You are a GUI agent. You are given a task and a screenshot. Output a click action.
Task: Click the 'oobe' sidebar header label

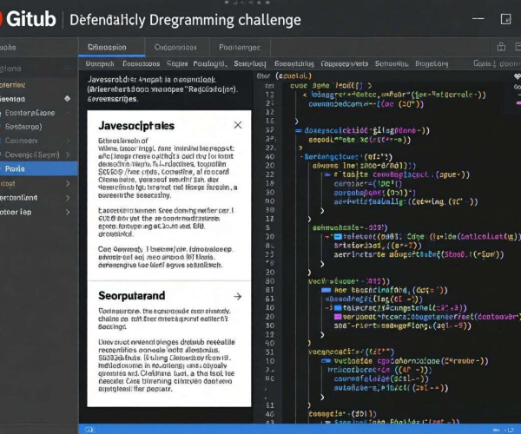tap(8, 47)
